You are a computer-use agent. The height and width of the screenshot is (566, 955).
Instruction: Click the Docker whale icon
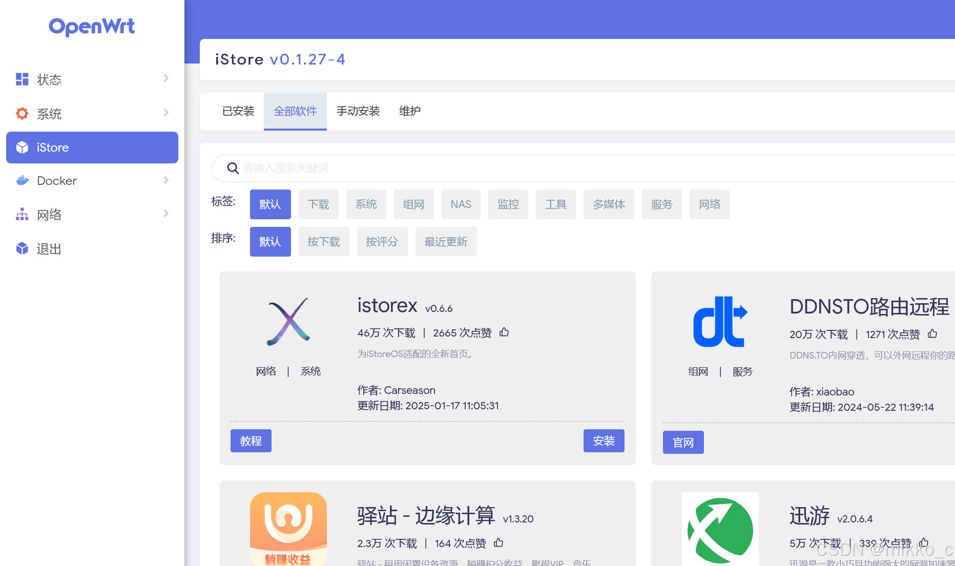click(x=22, y=180)
